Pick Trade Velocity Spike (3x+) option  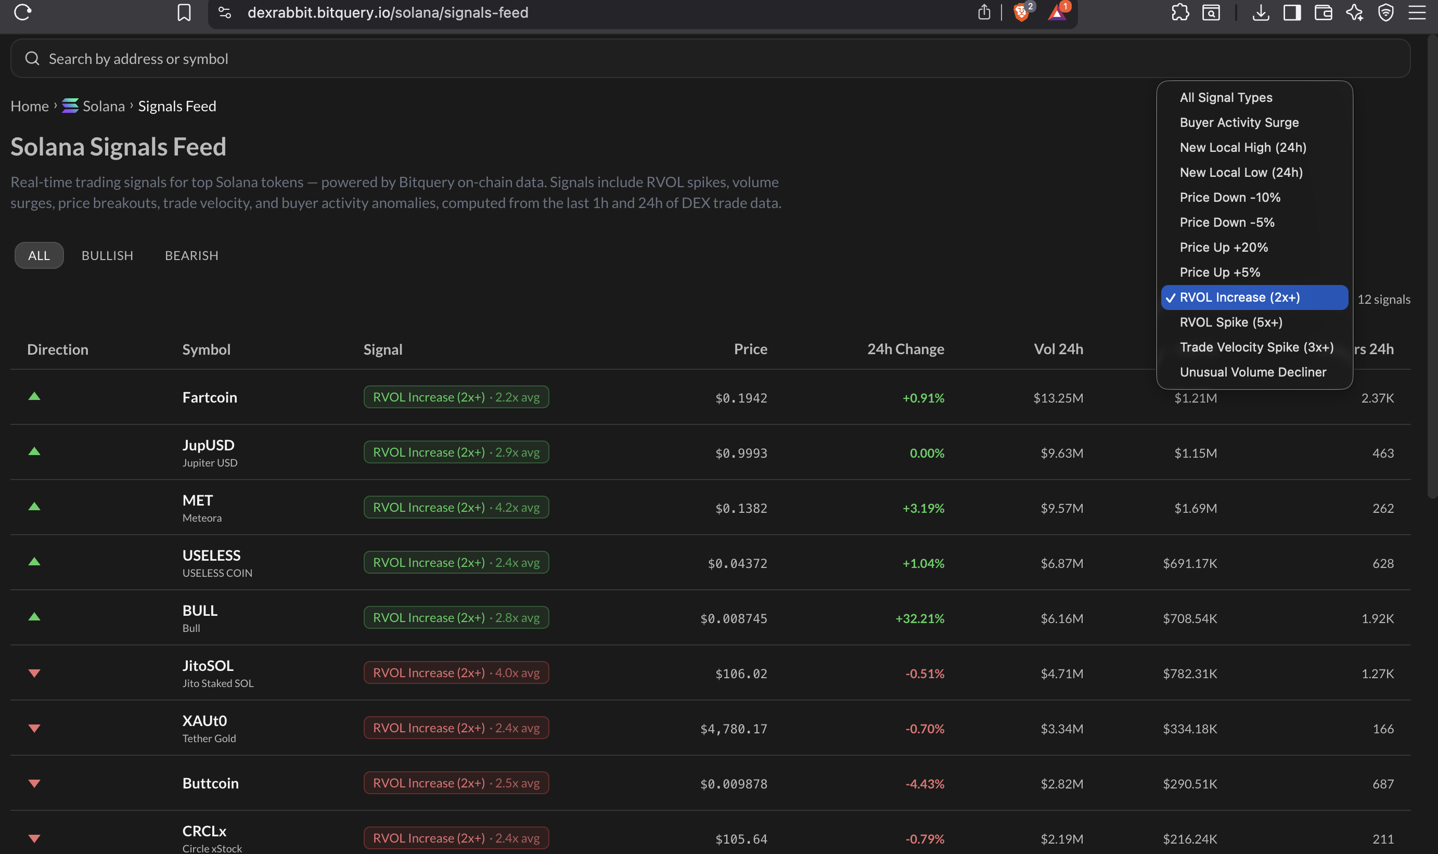[1256, 347]
